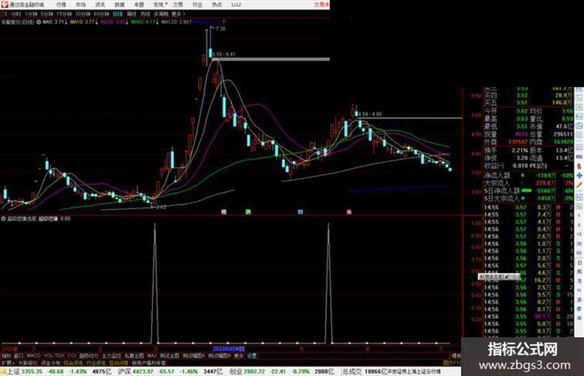Open the 窗口 tab in indicator bar
584x376 pixels.
(x=19, y=356)
